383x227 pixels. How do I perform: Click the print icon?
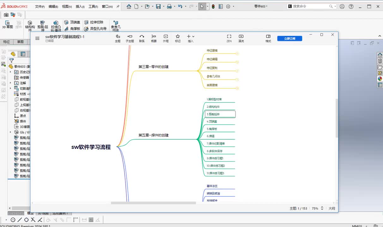[169, 6]
